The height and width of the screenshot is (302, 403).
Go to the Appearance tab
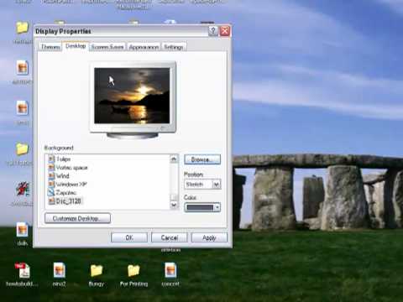(144, 47)
